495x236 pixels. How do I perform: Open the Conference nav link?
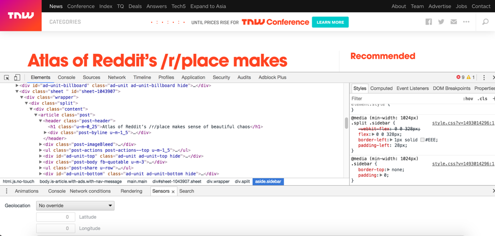click(81, 6)
